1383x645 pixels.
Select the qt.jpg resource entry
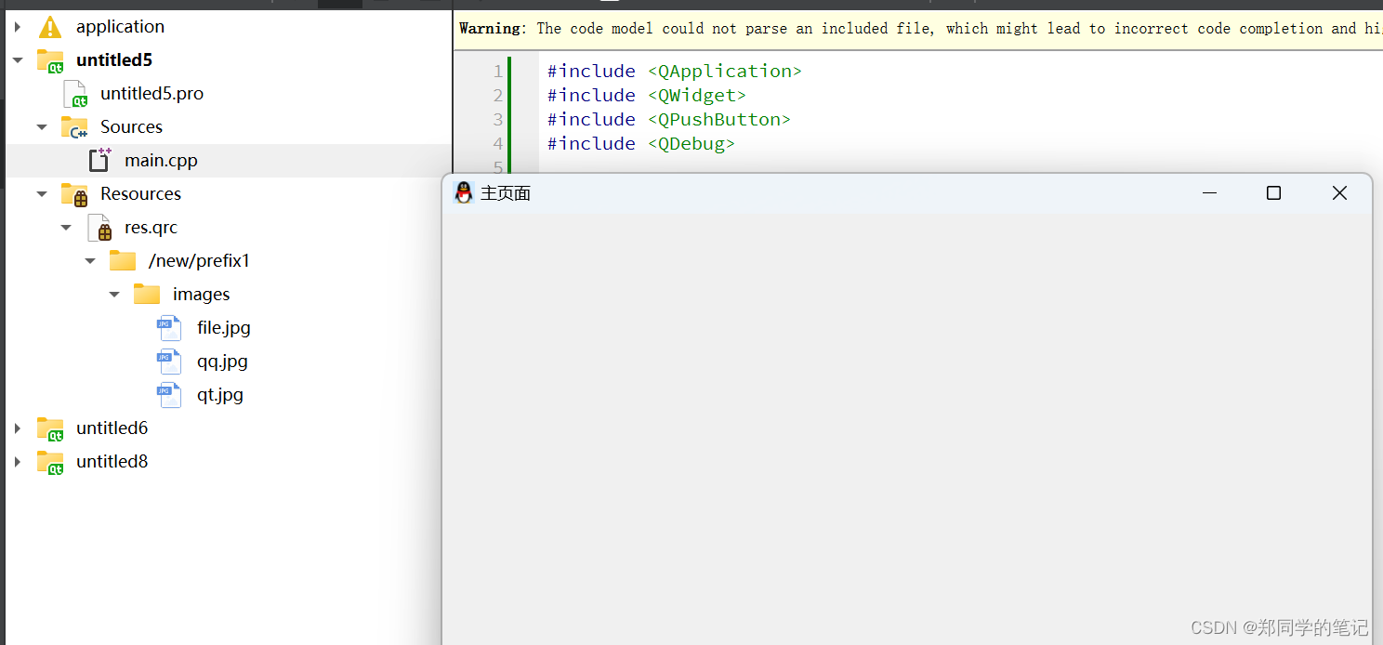point(220,394)
